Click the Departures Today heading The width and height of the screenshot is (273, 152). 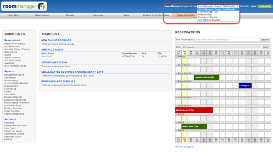54,63
